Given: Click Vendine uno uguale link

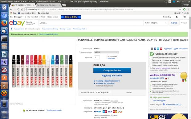Looking at the screenshot, I should coord(54,110).
